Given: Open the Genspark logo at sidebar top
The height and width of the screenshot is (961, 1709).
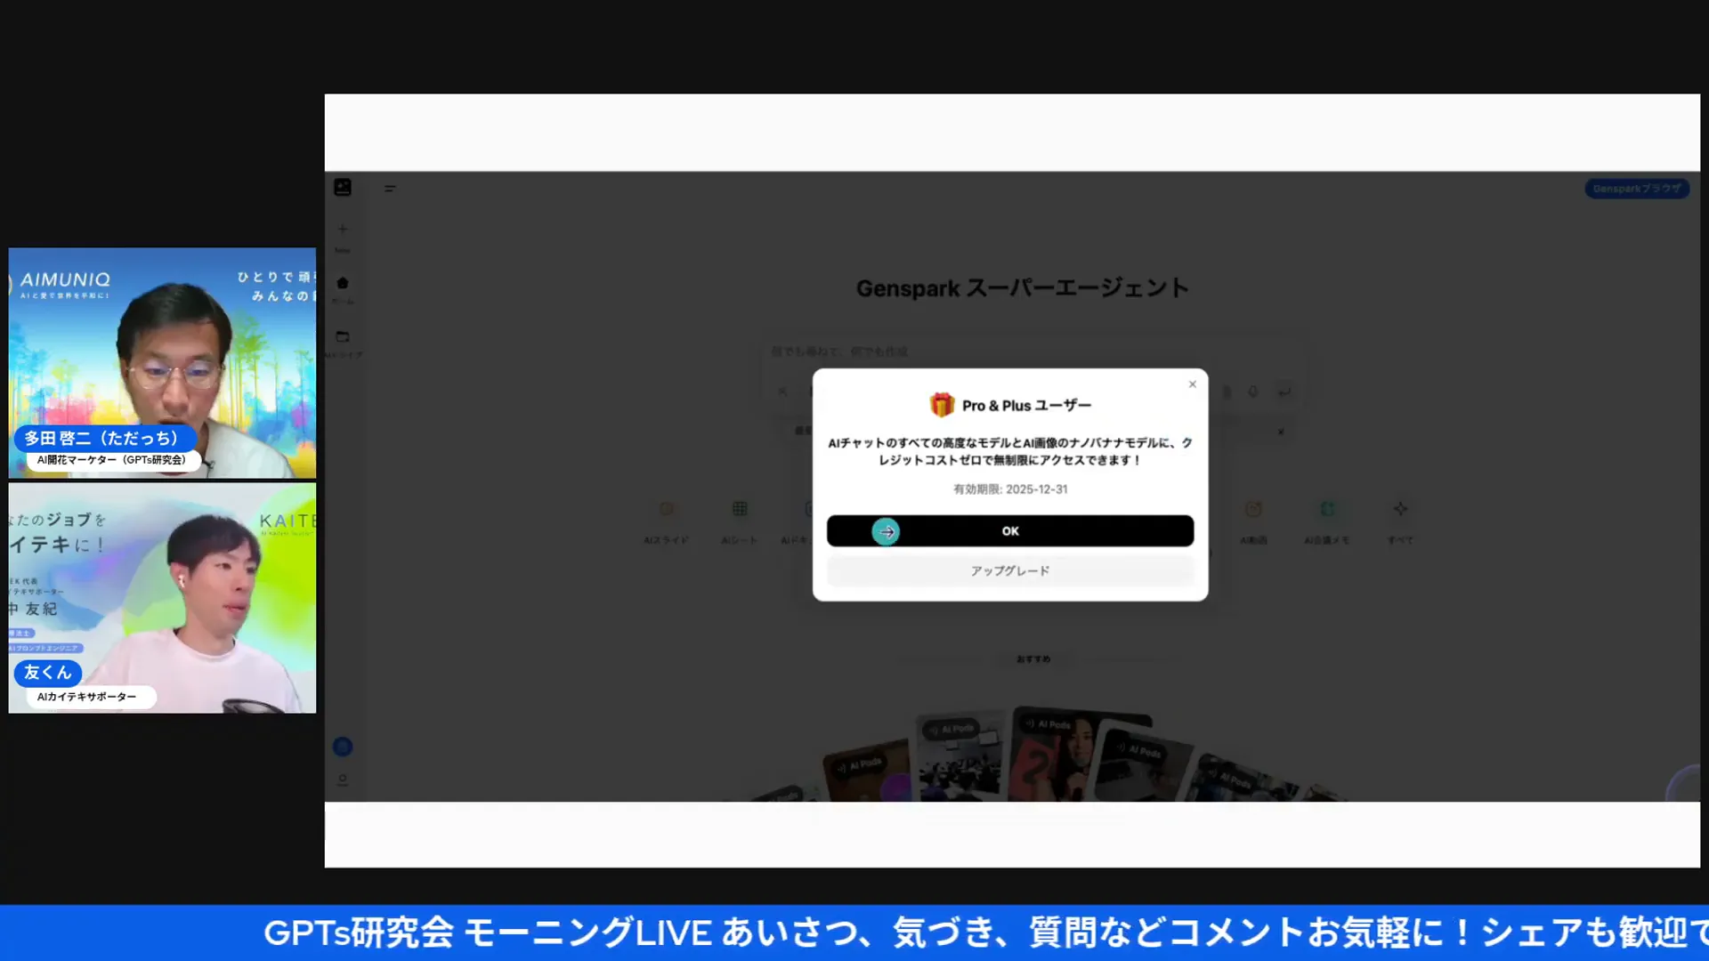Looking at the screenshot, I should [x=343, y=188].
